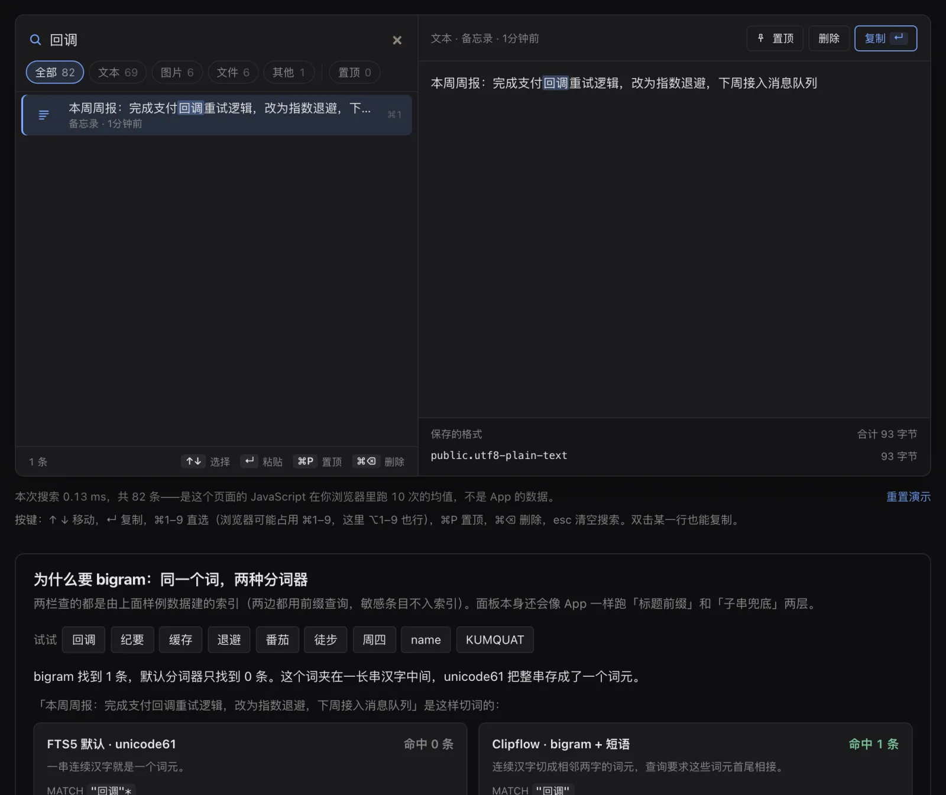Click the return-key icon in the 复制 button
The image size is (946, 795).
point(899,38)
